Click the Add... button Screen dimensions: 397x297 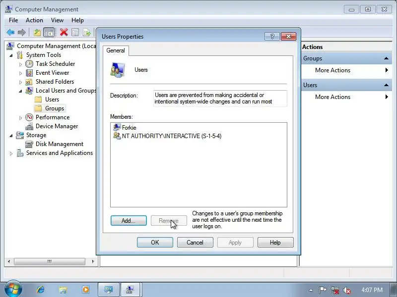pos(129,220)
